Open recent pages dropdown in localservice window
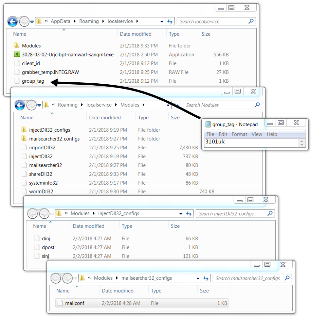 pyautogui.click(x=32, y=22)
